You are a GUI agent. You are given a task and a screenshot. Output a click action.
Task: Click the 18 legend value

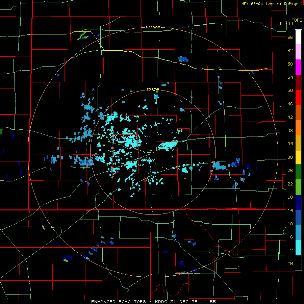[x=290, y=197]
